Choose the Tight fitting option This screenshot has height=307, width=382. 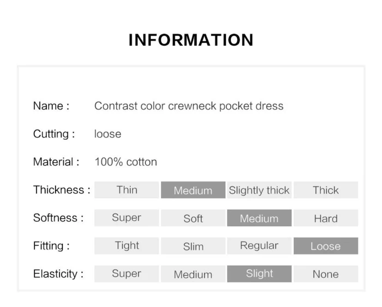(x=127, y=246)
